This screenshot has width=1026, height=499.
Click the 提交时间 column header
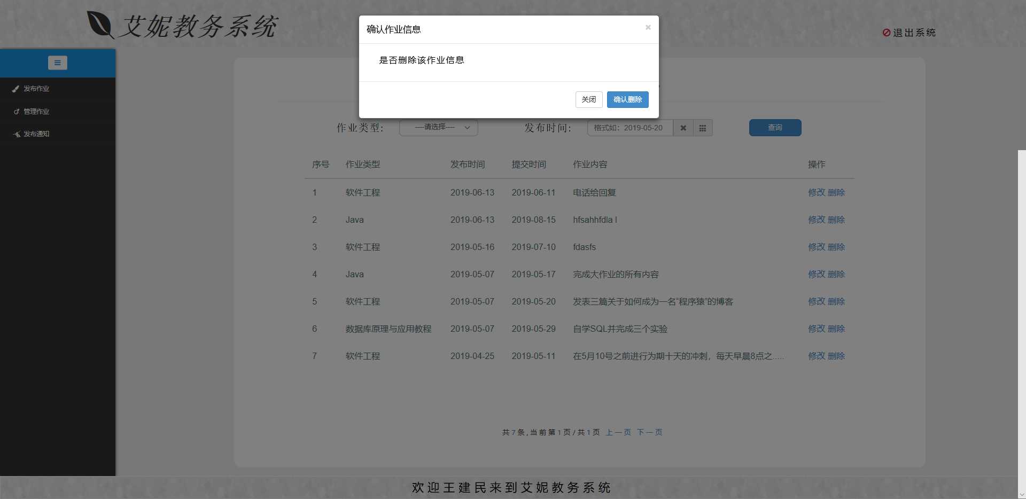click(x=529, y=165)
